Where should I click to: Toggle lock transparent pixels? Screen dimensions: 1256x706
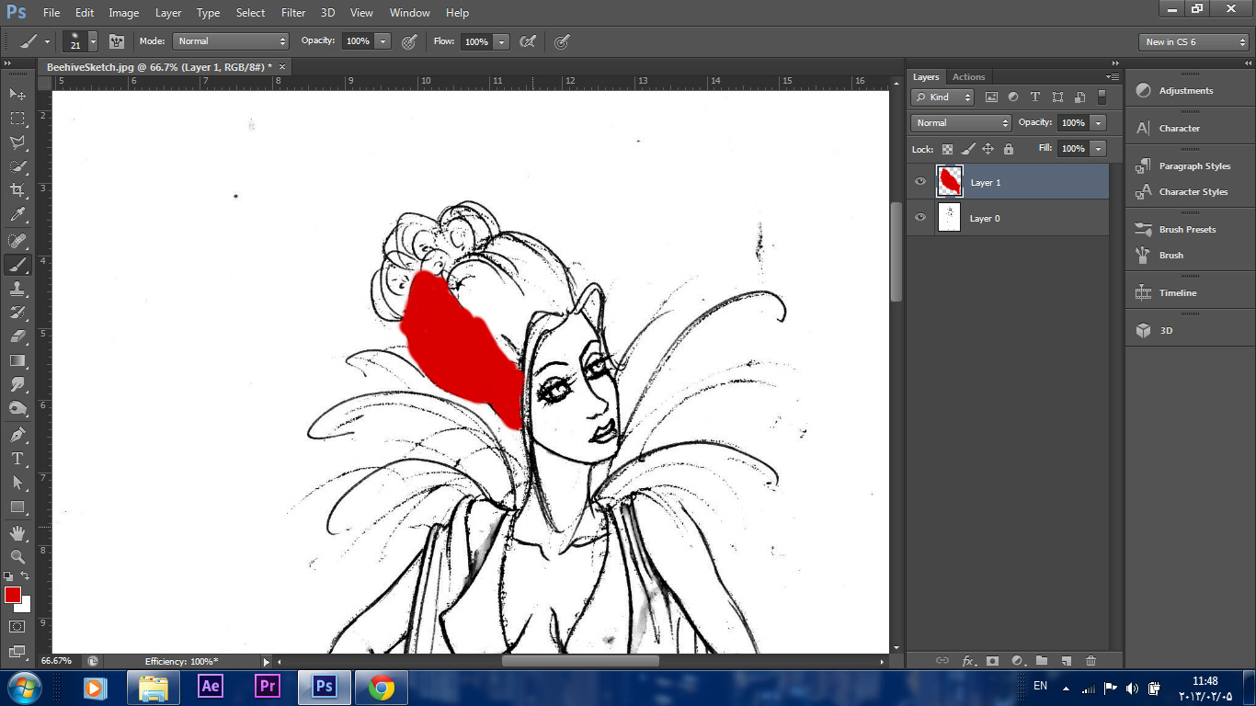pyautogui.click(x=947, y=149)
